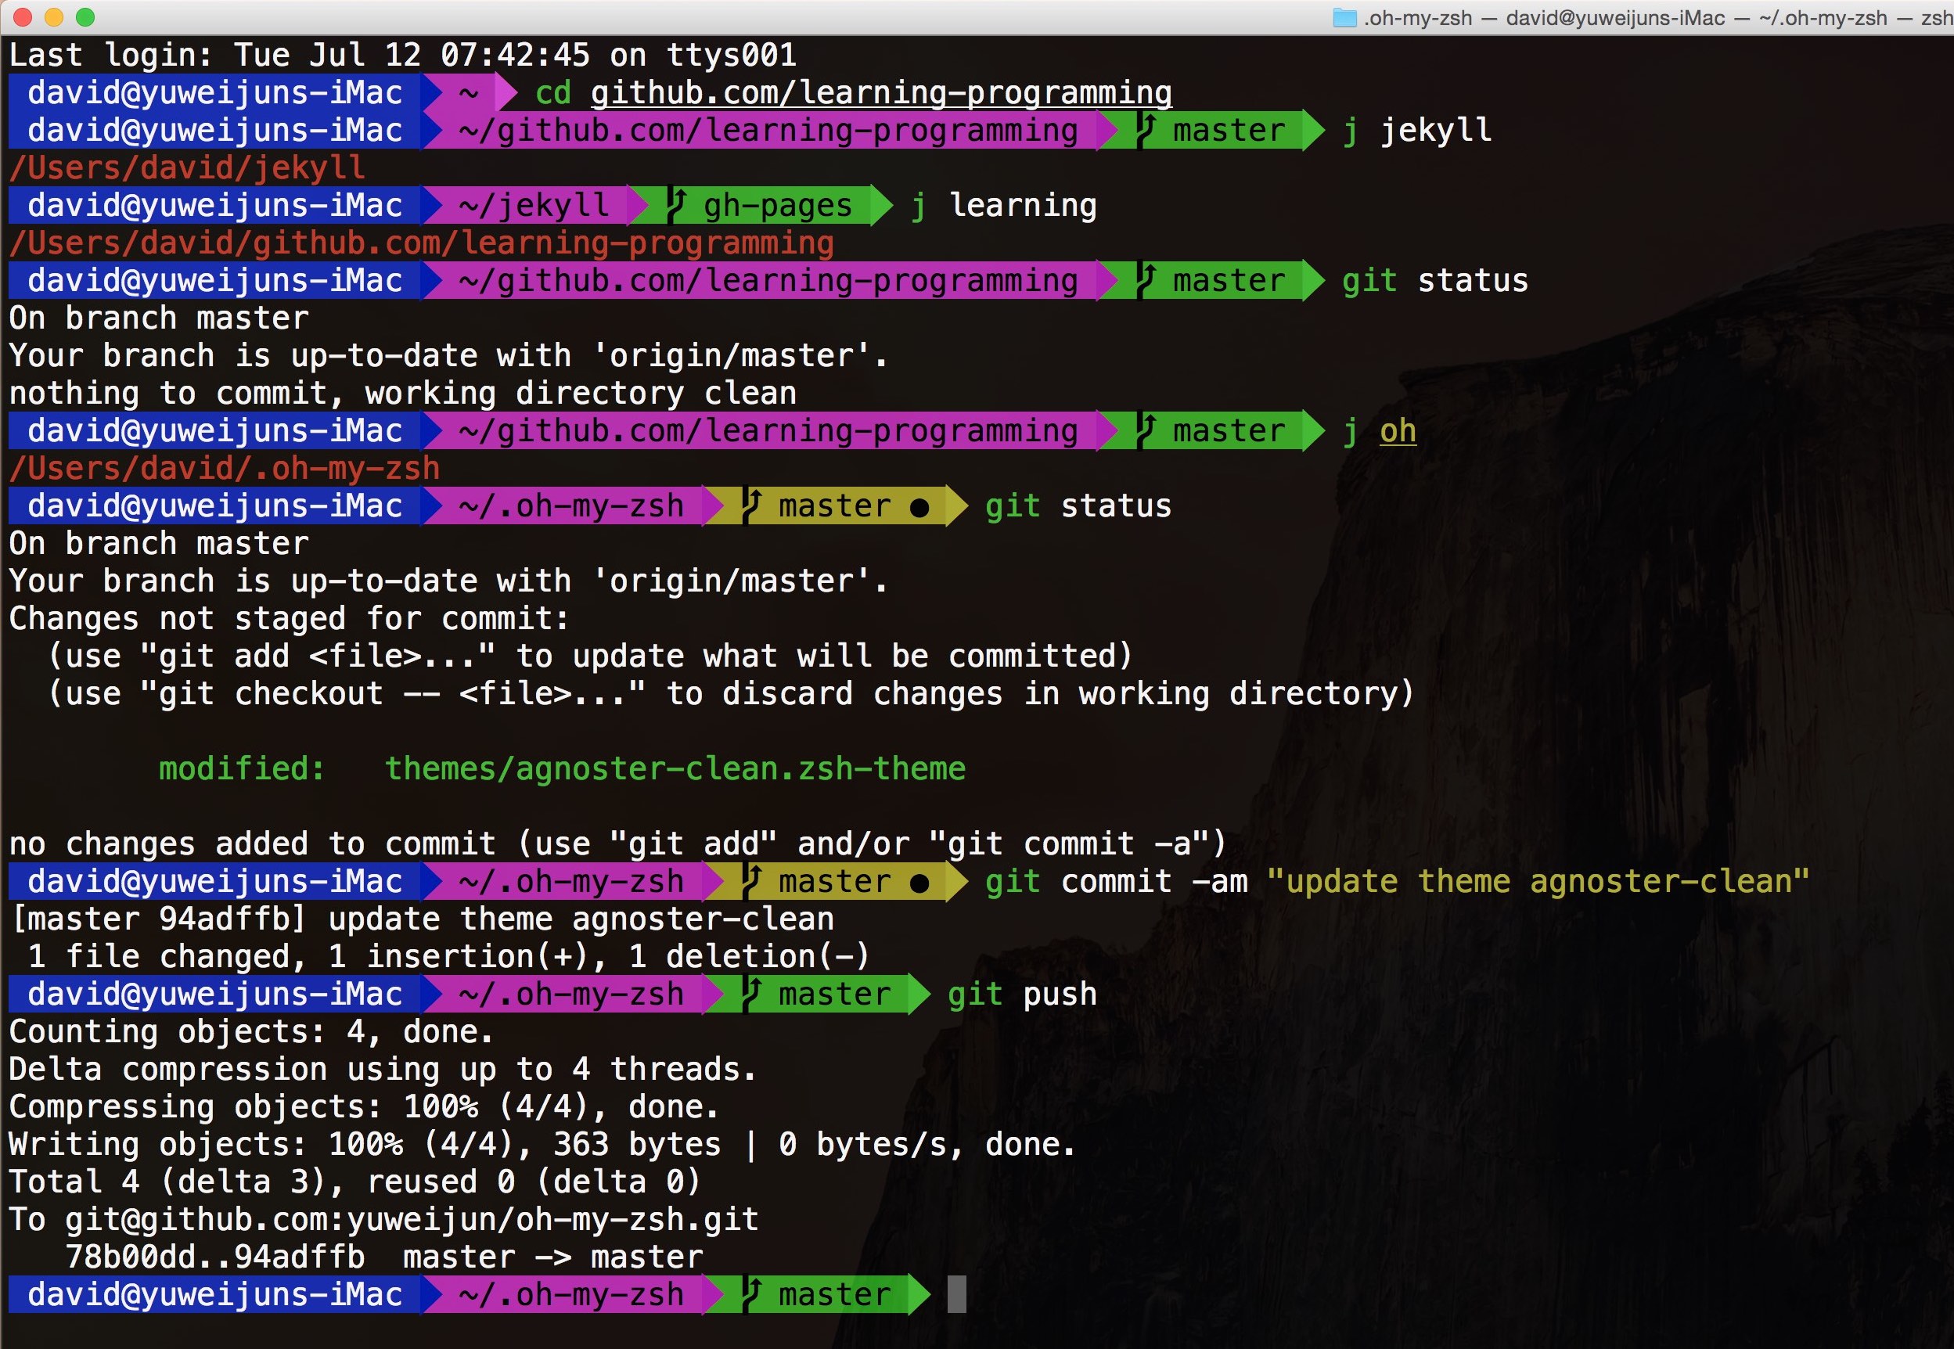This screenshot has width=1954, height=1349.
Task: Click the underlined github.com/learning-programming path
Action: tap(880, 93)
